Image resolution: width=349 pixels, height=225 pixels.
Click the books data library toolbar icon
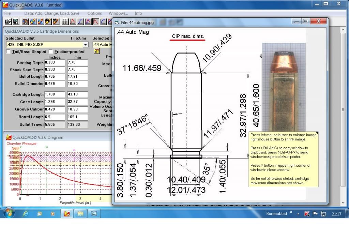tap(26, 22)
